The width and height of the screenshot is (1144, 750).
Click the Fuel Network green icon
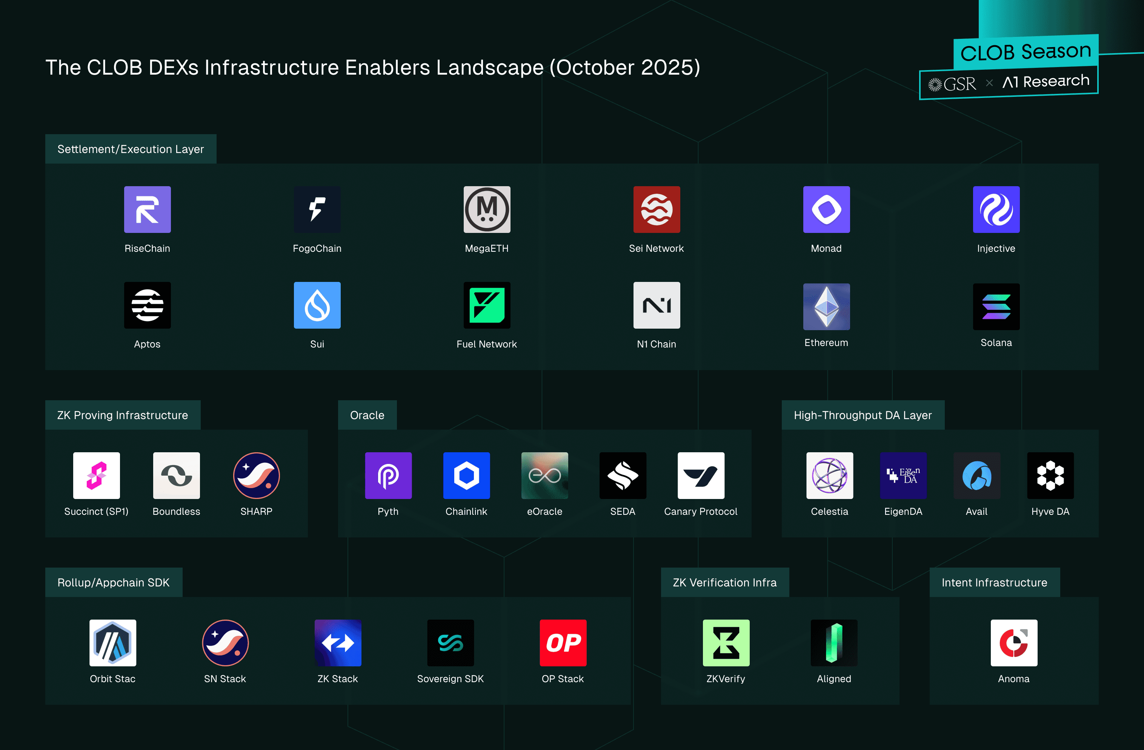pyautogui.click(x=487, y=305)
